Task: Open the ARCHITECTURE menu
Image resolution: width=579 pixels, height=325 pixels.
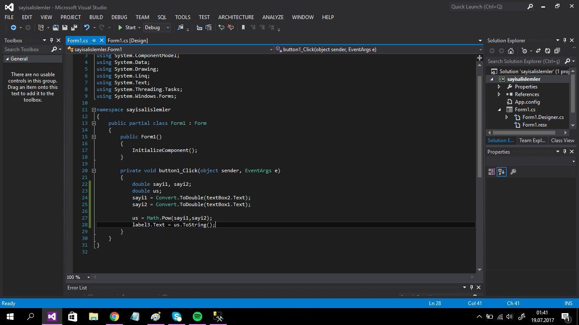Action: (236, 17)
